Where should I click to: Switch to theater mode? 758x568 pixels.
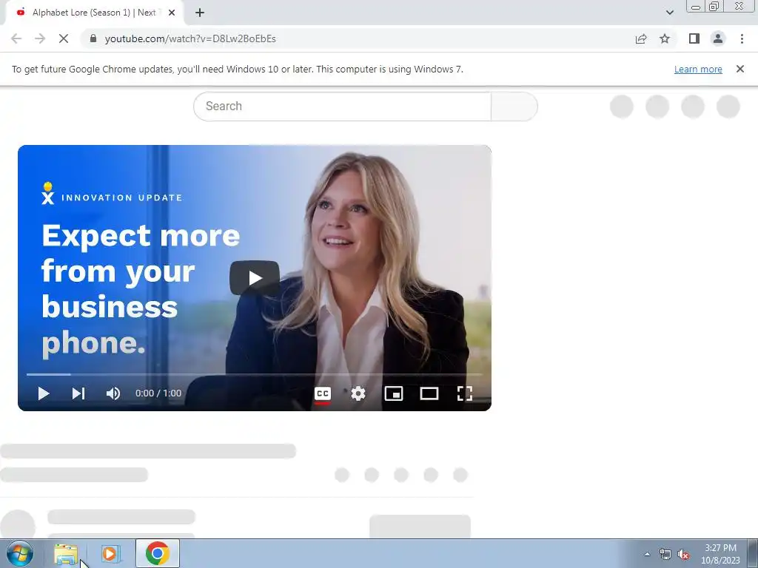click(x=429, y=393)
